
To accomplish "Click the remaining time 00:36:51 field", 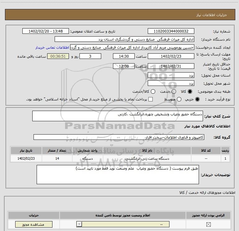I will tap(58, 56).
